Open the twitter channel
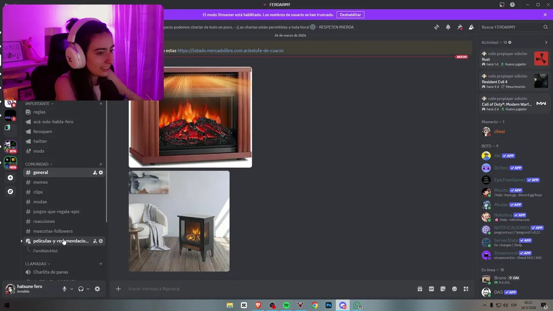553x311 pixels. pos(64,141)
